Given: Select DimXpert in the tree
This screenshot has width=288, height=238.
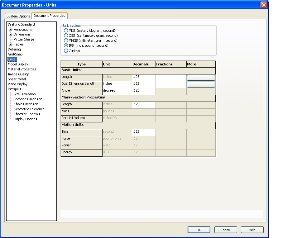Looking at the screenshot, I should 15,89.
